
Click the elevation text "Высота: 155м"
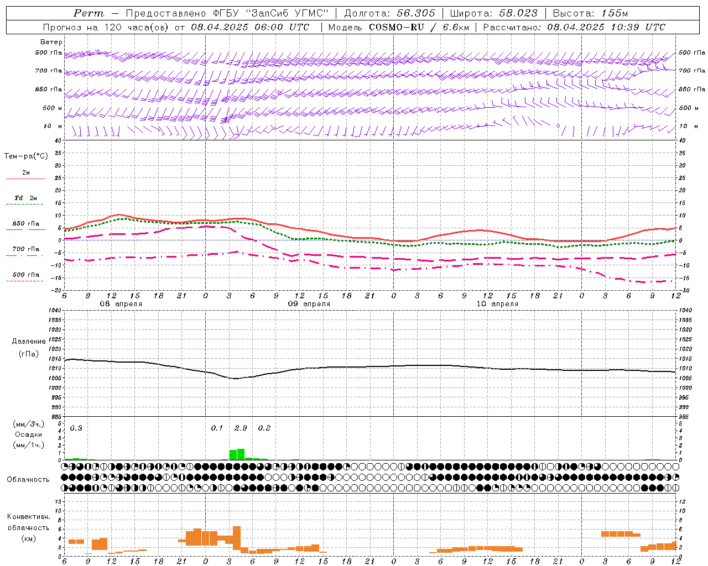coord(590,13)
